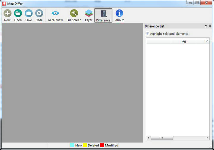Switch to Full Screen mode
Screen dimensions: 214x150
pos(74,14)
